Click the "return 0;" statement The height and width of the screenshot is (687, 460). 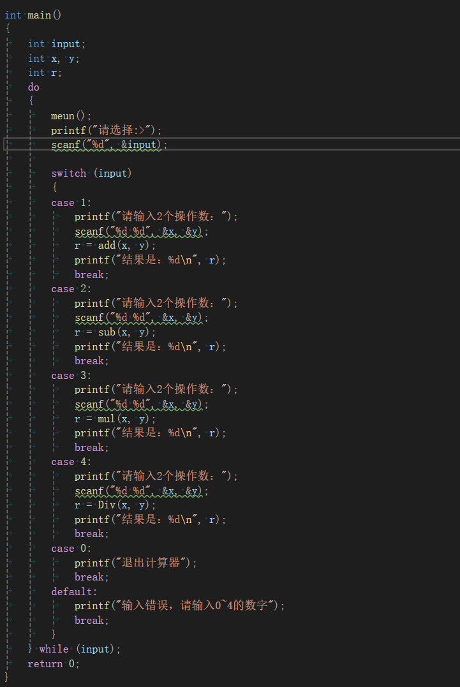(x=54, y=664)
